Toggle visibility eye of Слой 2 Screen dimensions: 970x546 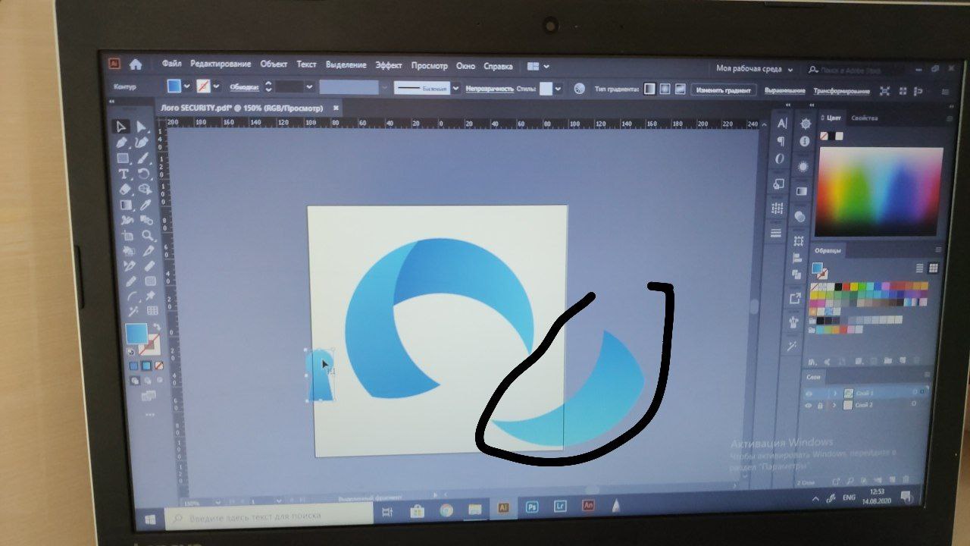pyautogui.click(x=809, y=406)
